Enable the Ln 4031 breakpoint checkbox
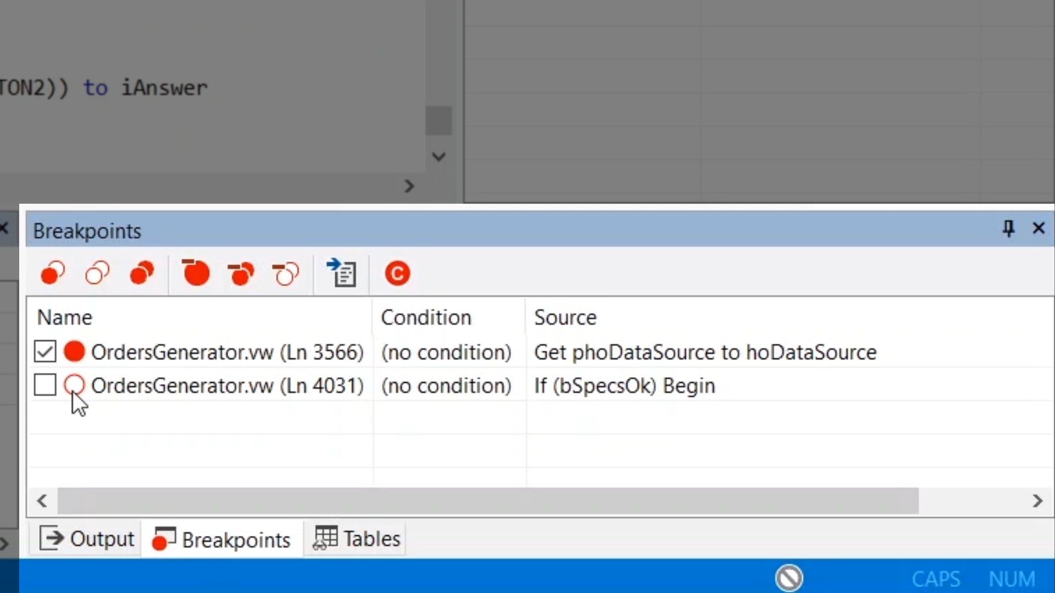1055x593 pixels. (x=45, y=385)
